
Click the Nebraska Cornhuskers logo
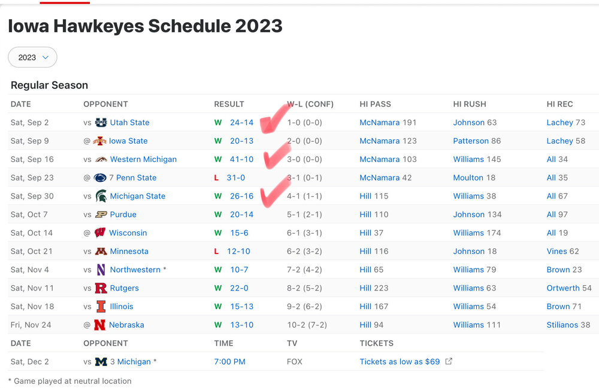99,325
